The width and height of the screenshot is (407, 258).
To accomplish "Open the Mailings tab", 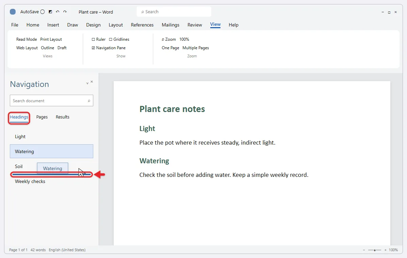I will point(171,25).
